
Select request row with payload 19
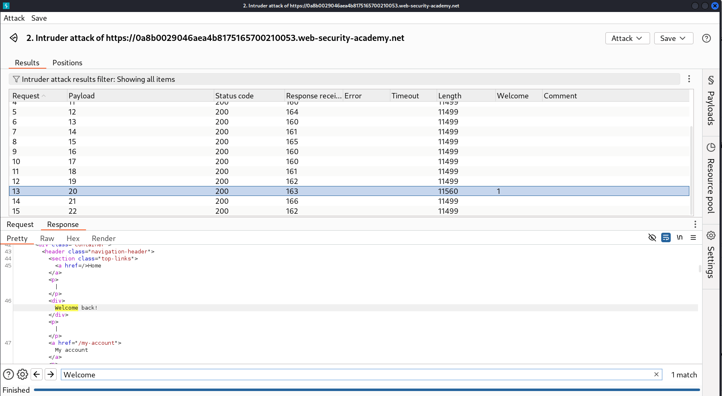[x=349, y=181]
